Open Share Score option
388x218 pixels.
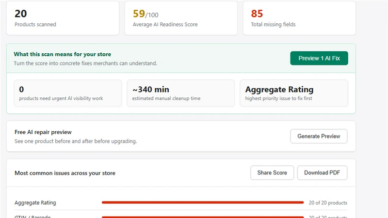pos(272,172)
